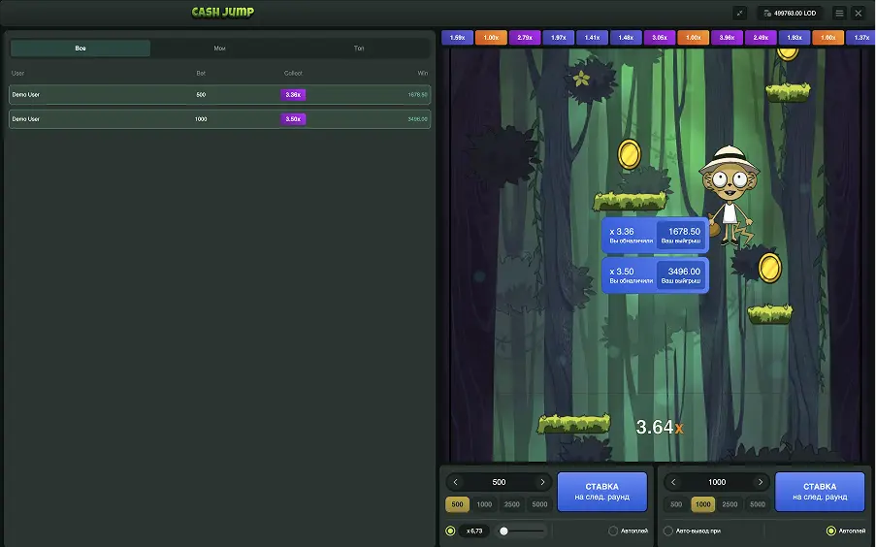Click the auto-cashout multiplier slider handle

click(503, 531)
